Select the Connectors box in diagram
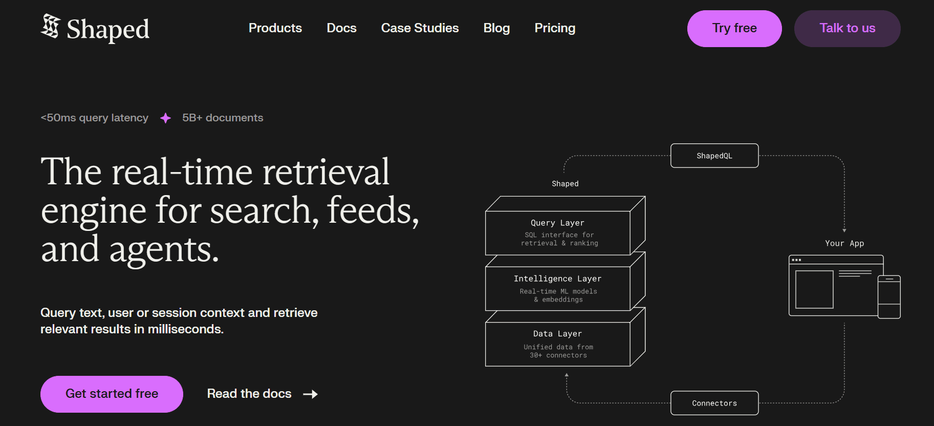Viewport: 934px width, 426px height. 714,403
